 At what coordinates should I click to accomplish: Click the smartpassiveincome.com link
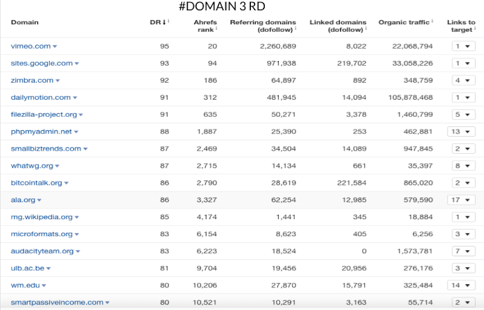pos(57,303)
